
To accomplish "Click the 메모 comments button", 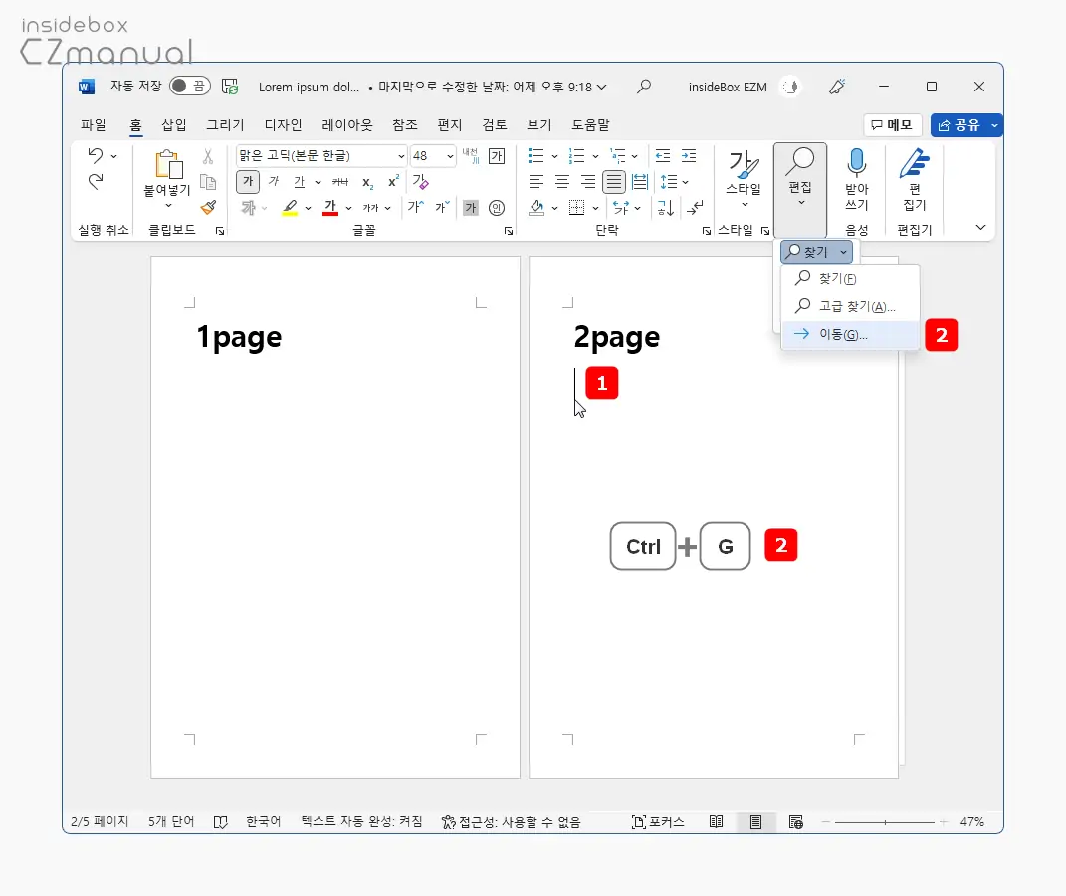I will [892, 125].
